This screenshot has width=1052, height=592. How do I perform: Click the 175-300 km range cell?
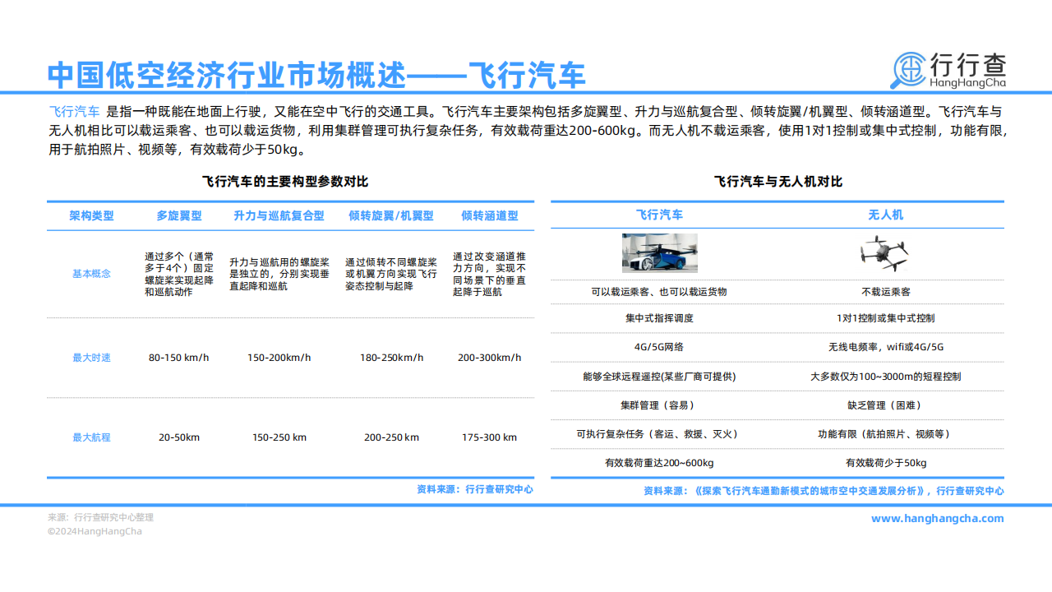[x=490, y=437]
